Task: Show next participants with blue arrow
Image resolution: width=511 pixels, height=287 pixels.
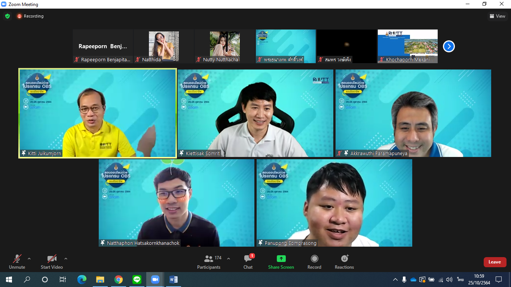Action: click(x=449, y=46)
